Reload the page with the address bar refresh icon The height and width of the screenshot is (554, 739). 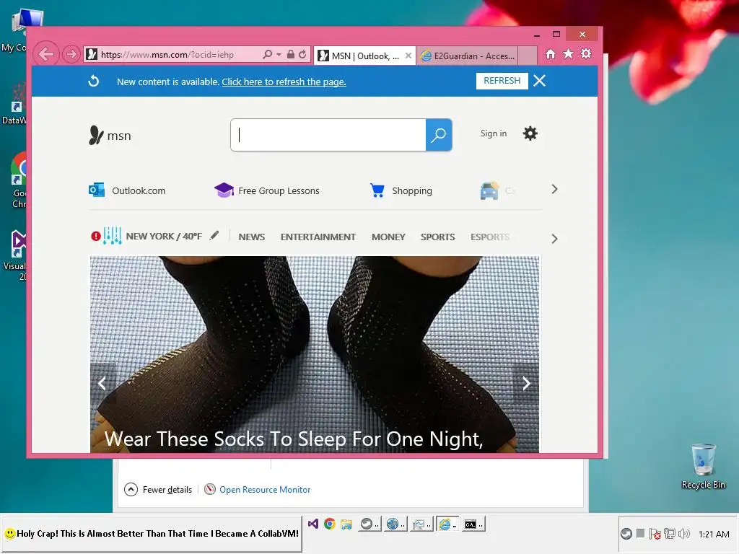click(302, 55)
